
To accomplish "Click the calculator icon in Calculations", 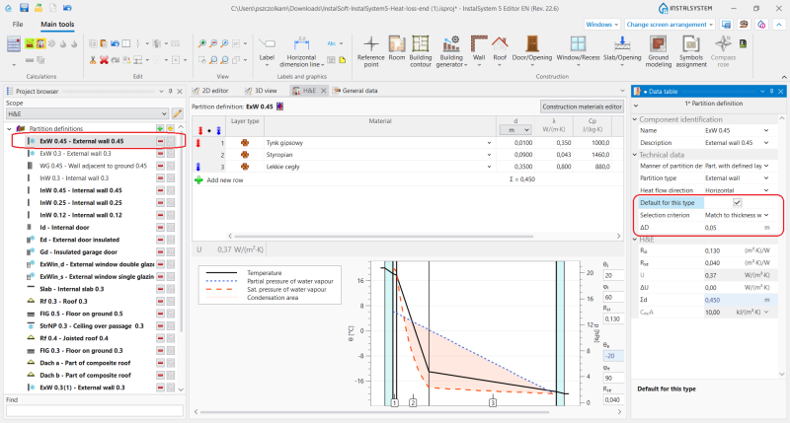I will 14,44.
